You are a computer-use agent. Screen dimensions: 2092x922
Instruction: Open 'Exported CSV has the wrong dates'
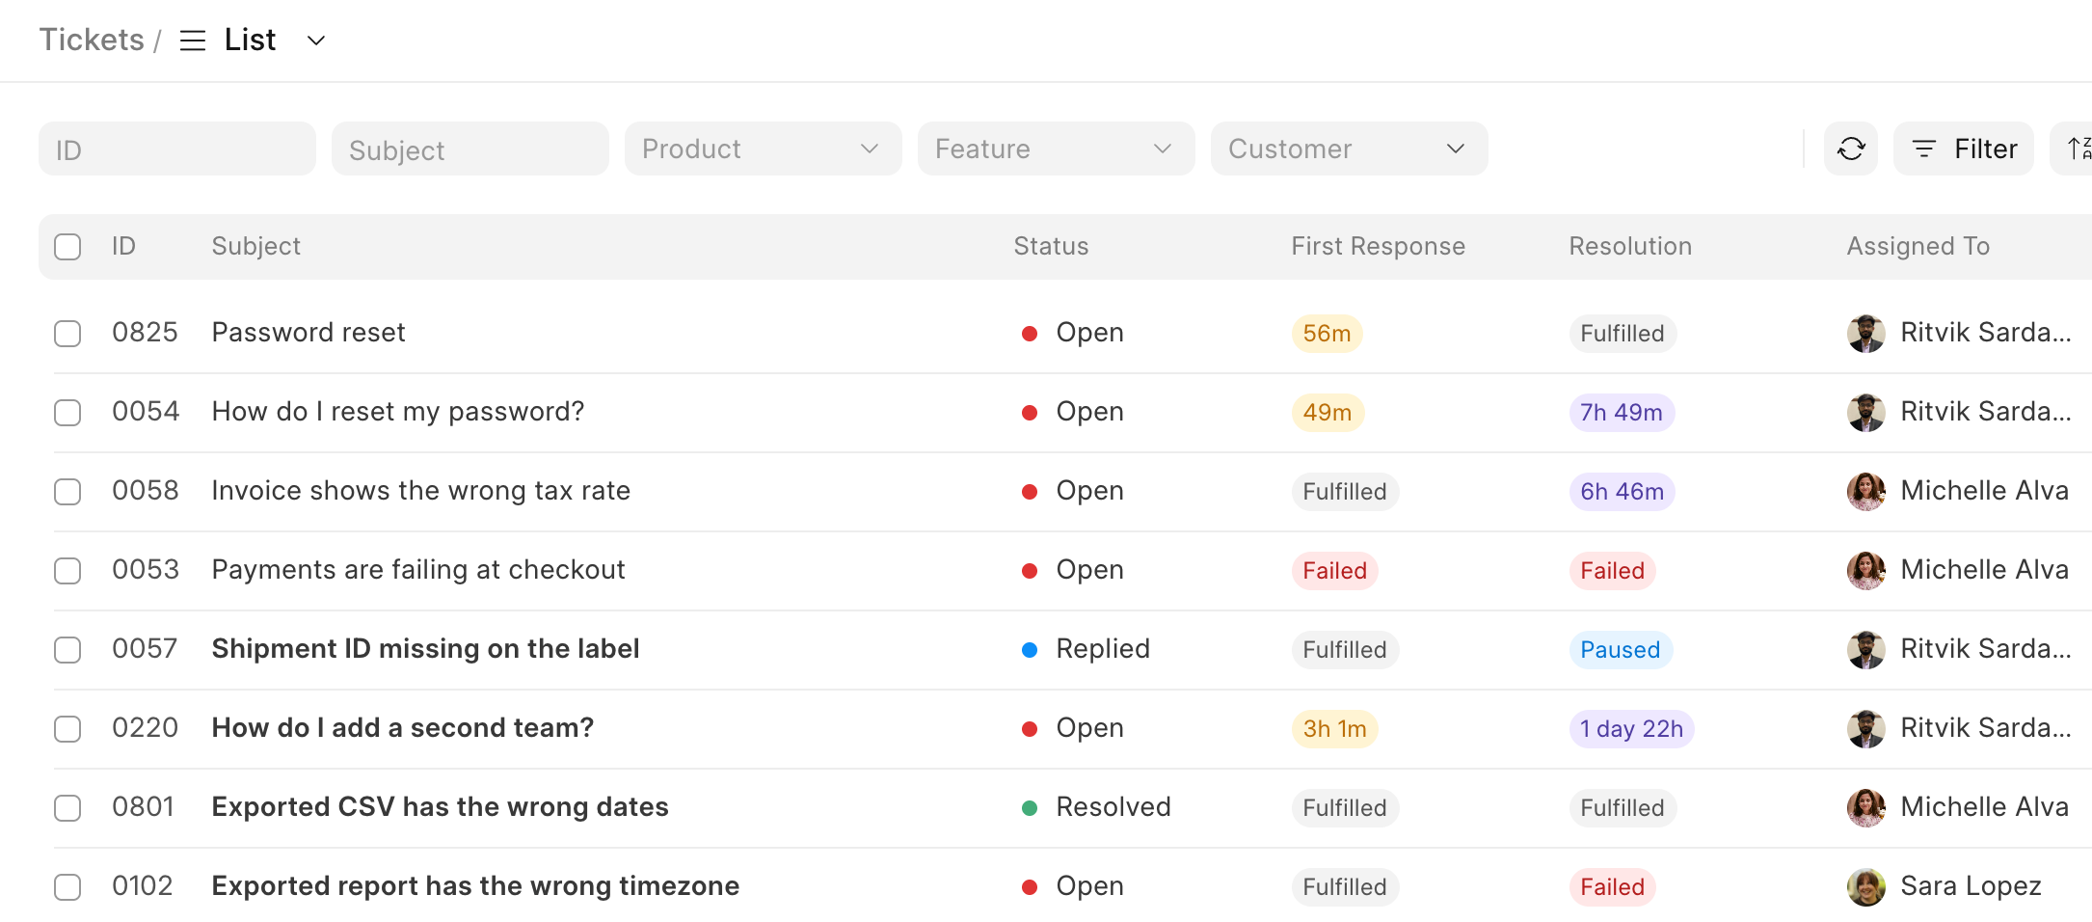pyautogui.click(x=440, y=807)
